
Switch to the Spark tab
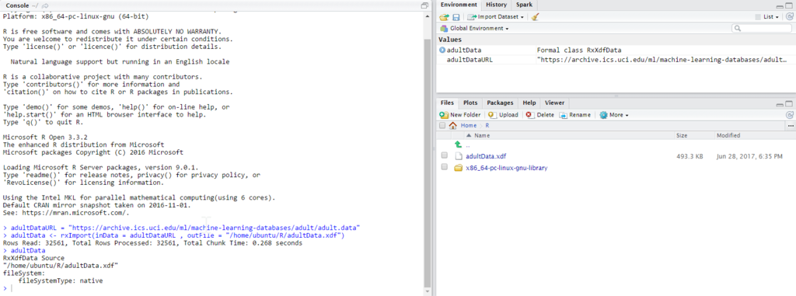click(x=525, y=5)
